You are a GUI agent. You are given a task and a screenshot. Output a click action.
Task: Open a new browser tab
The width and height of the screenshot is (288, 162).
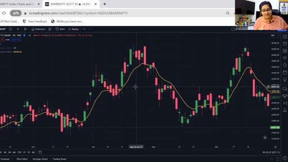104,4
